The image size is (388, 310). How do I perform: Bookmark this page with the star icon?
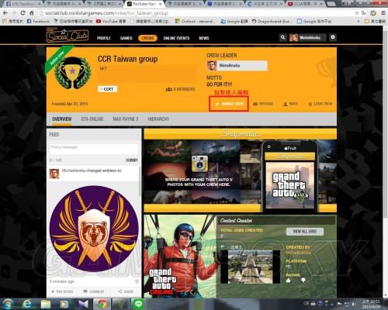coord(357,12)
